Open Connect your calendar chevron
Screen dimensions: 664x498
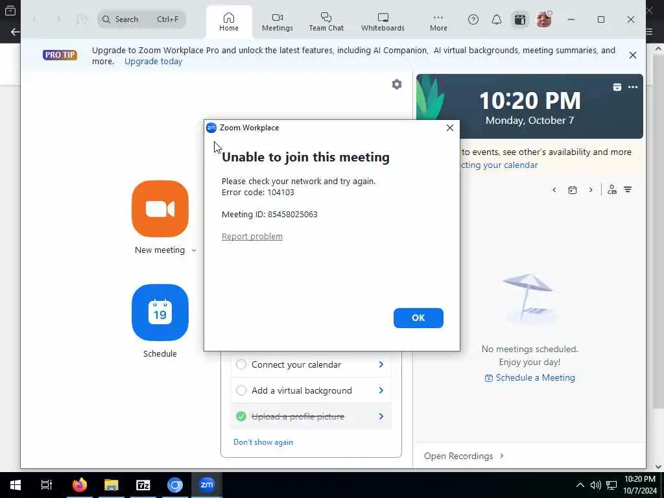pyautogui.click(x=381, y=364)
